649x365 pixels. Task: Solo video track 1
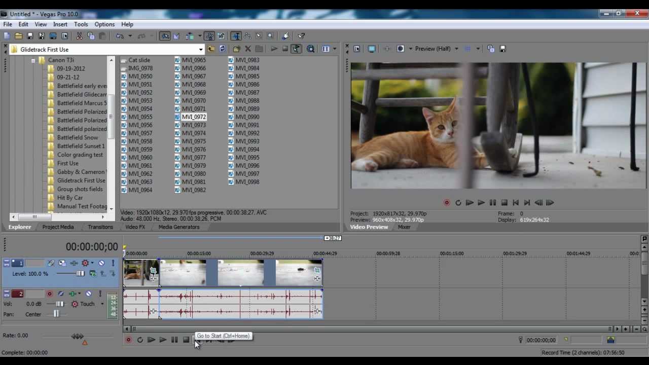coord(113,263)
